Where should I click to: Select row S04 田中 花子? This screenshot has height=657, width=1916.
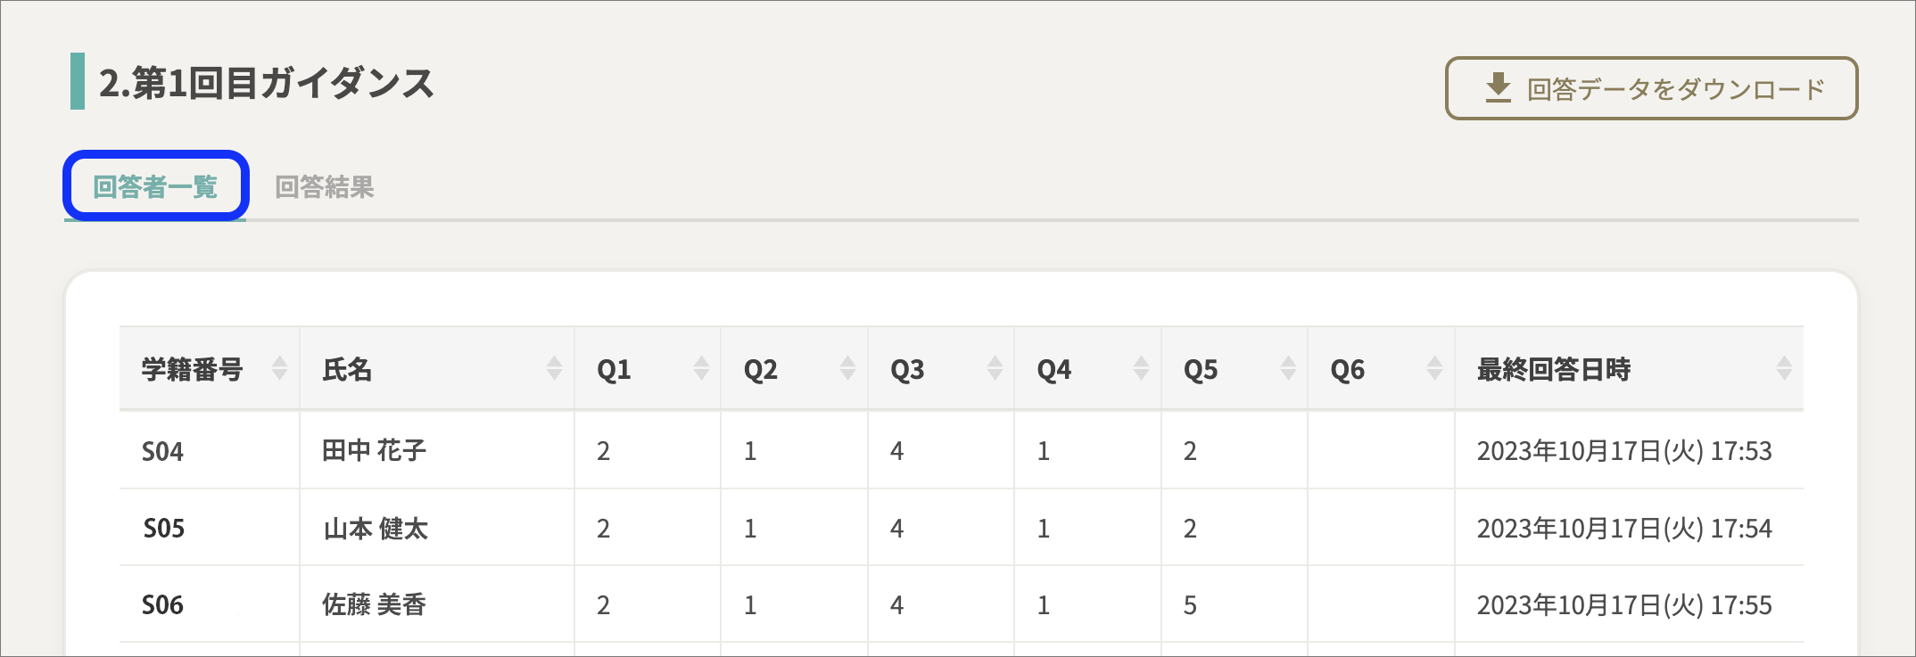[962, 450]
